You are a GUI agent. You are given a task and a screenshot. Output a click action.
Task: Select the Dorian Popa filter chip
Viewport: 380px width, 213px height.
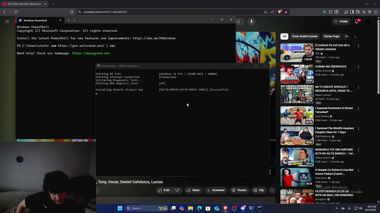[x=332, y=36]
